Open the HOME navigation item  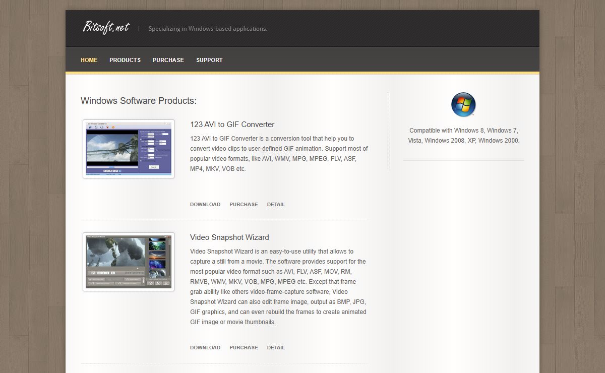pos(89,60)
